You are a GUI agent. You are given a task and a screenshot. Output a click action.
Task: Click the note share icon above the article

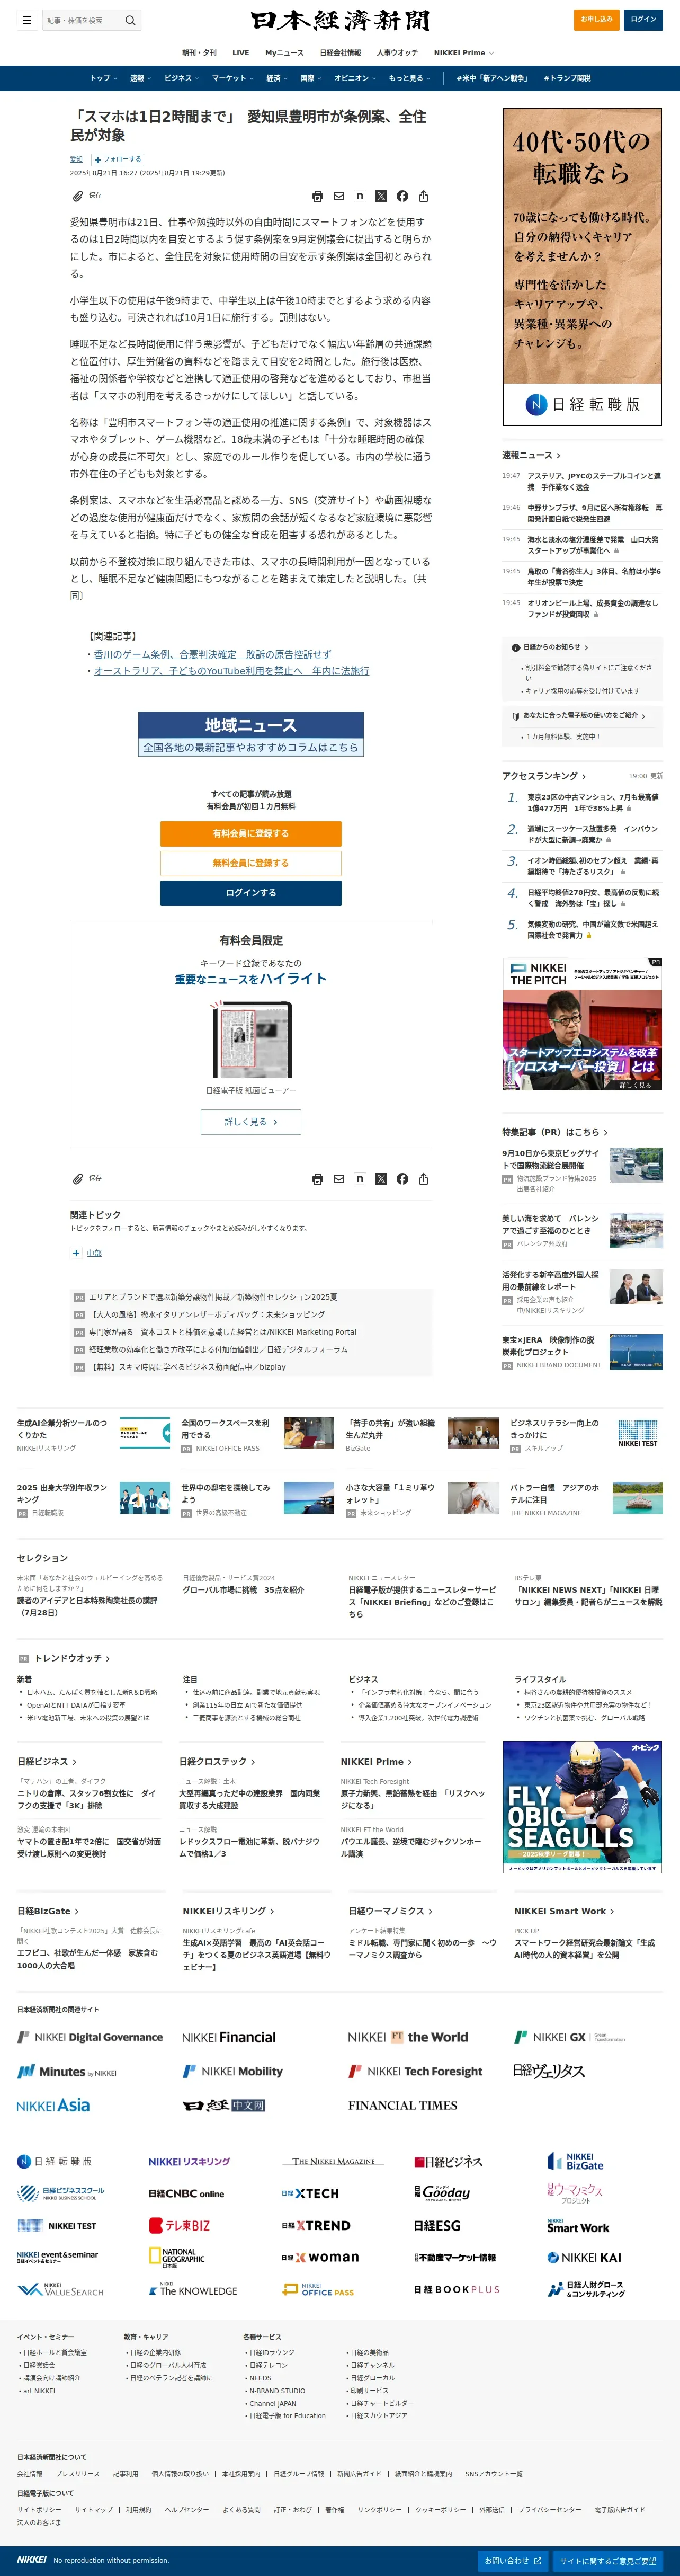pyautogui.click(x=360, y=196)
